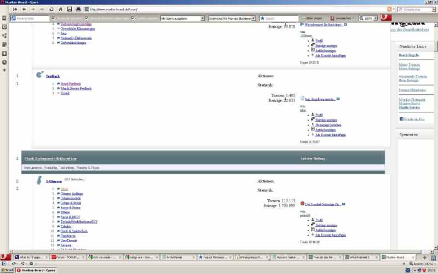Open the E-Gitarren forum link
Viewport: 438px width, 274px height.
[54, 181]
